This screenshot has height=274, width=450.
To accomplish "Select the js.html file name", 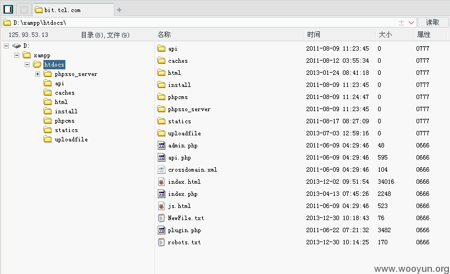I will [179, 206].
